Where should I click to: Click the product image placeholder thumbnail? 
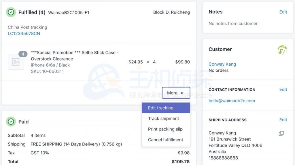tap(16, 62)
